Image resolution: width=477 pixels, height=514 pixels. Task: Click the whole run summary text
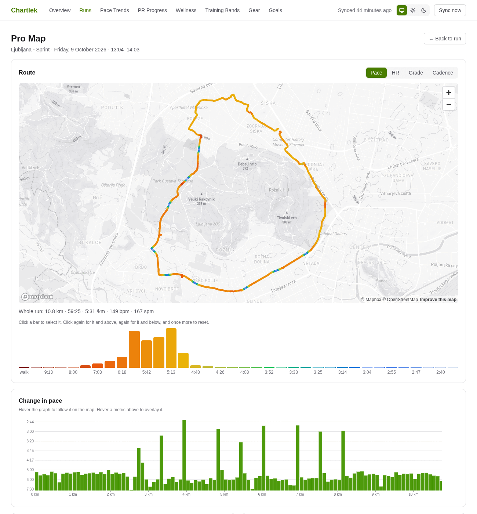86,311
